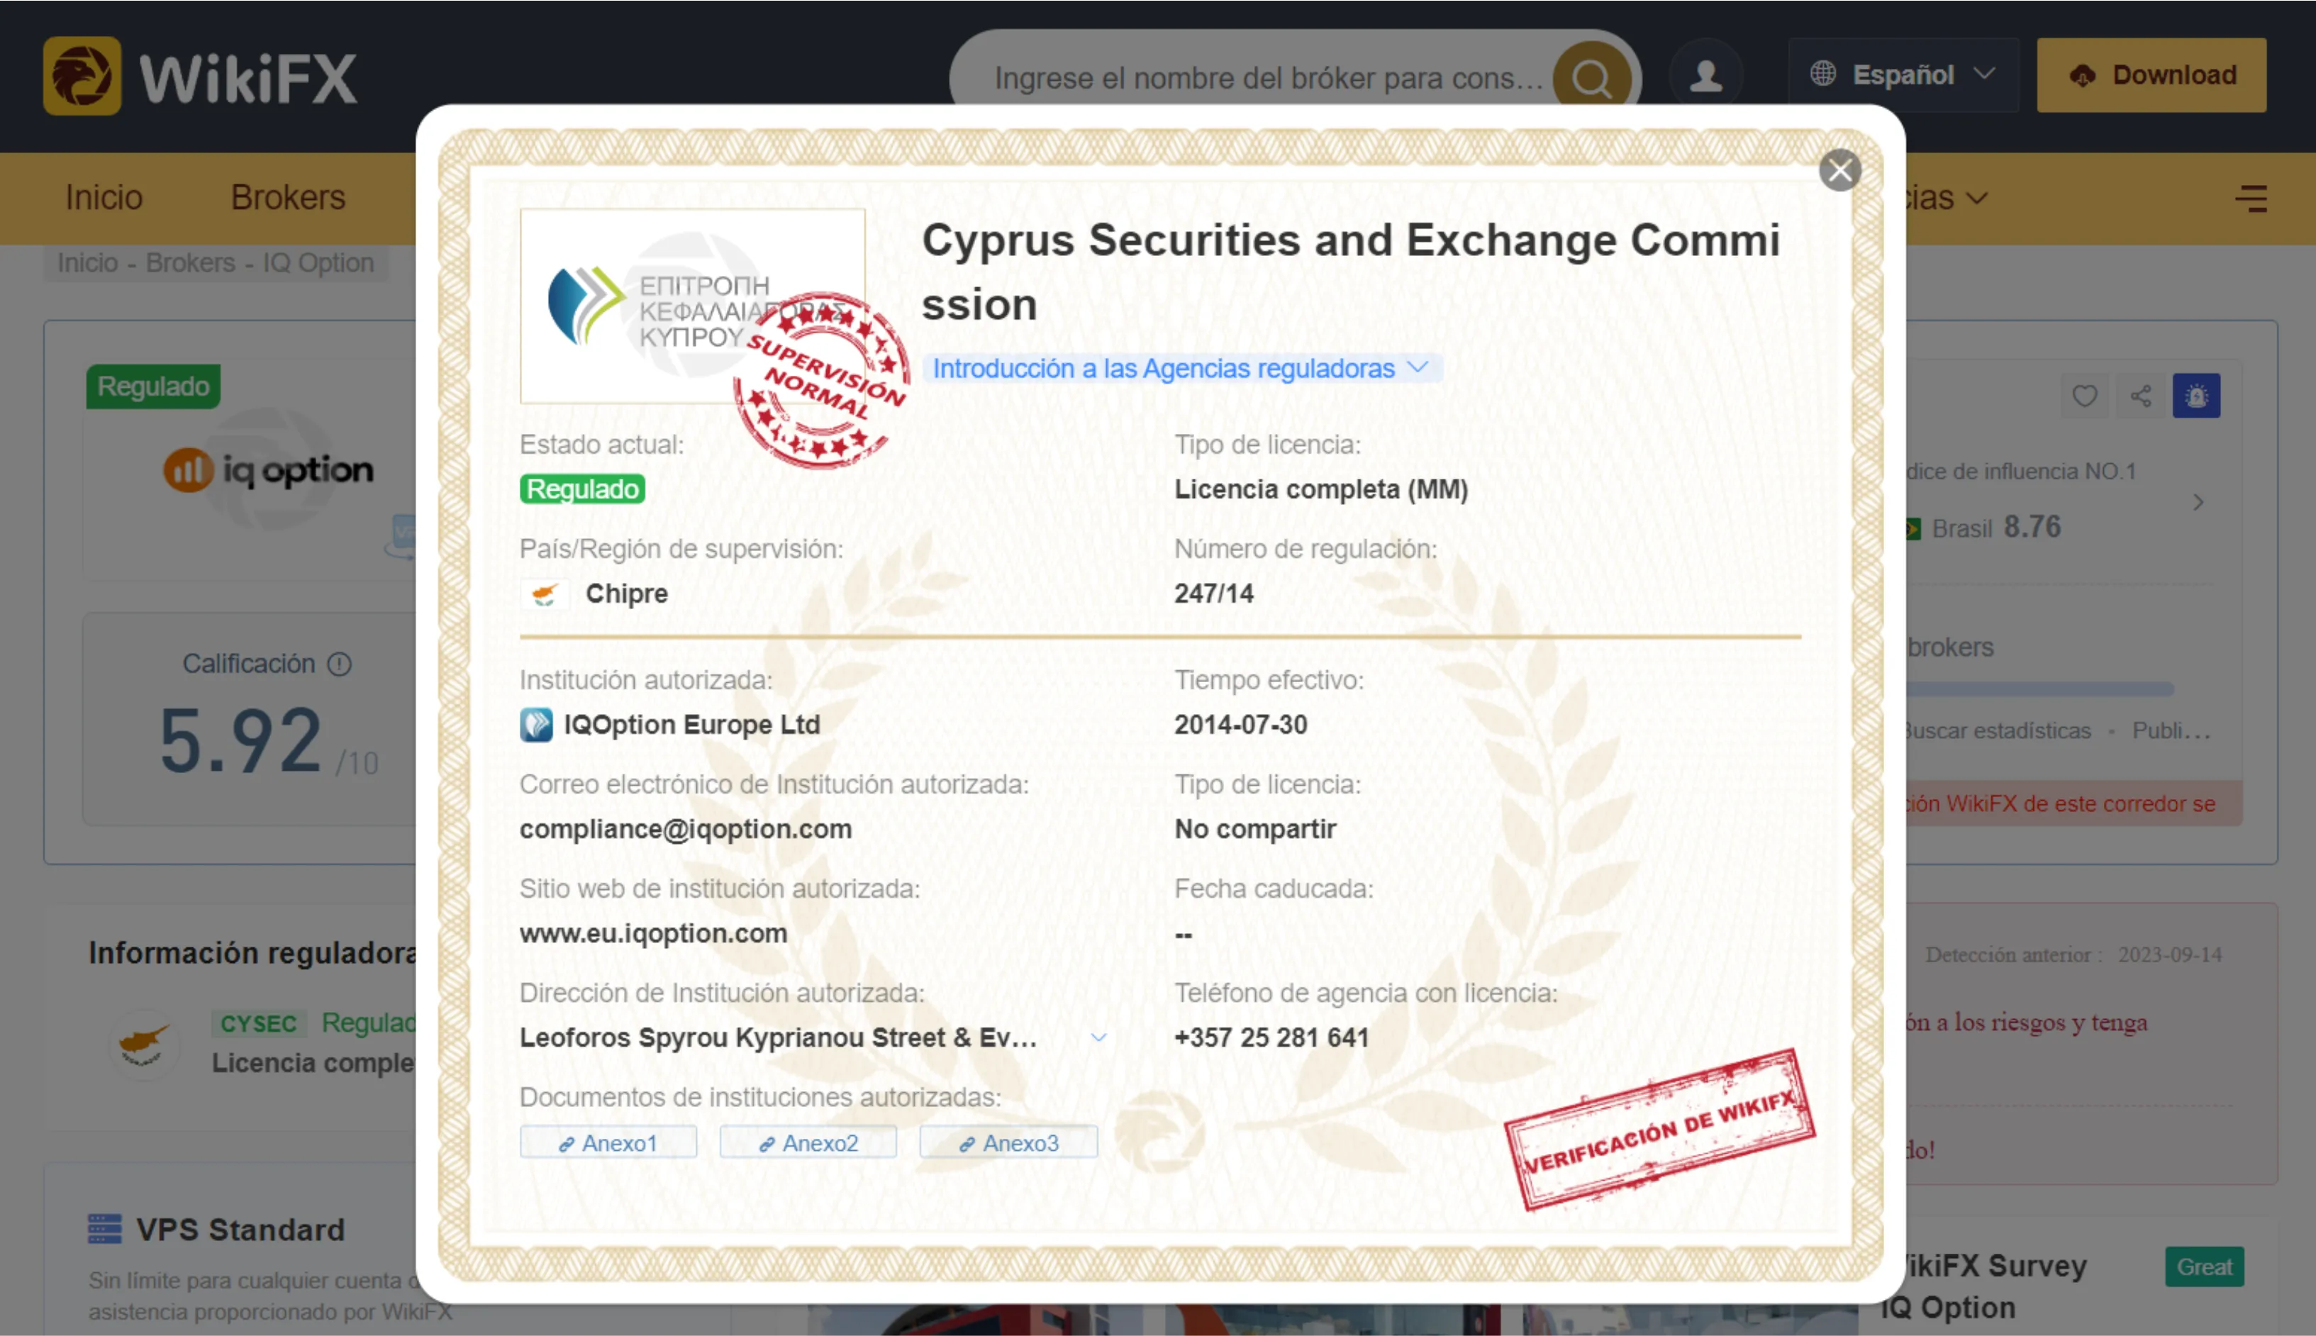
Task: Click the +357 25 281 641 phone number
Action: pos(1271,1037)
